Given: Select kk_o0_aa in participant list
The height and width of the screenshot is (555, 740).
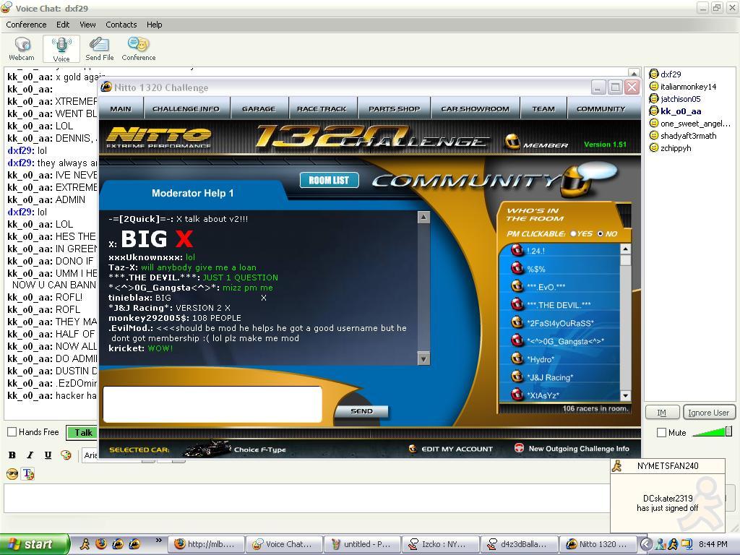Looking at the screenshot, I should point(681,111).
